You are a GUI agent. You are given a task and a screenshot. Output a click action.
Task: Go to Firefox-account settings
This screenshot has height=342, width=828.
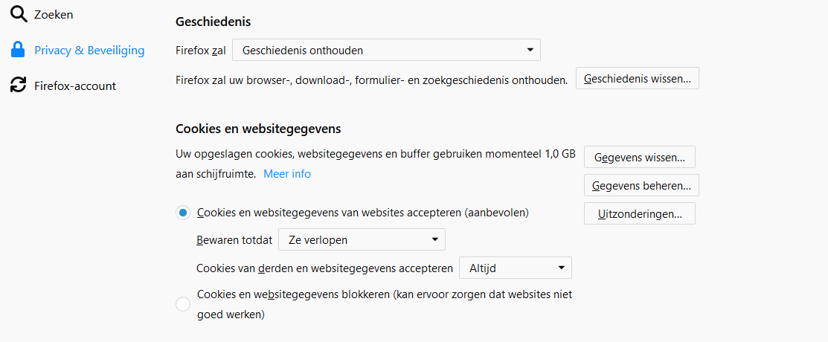tap(75, 85)
